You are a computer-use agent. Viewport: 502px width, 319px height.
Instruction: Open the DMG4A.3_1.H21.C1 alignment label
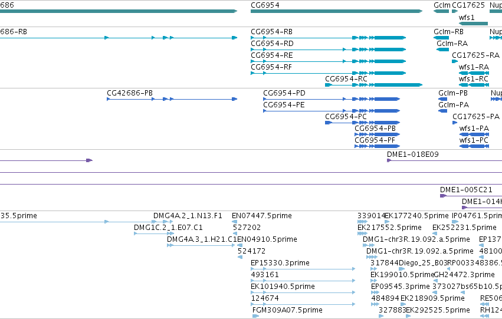202,239
